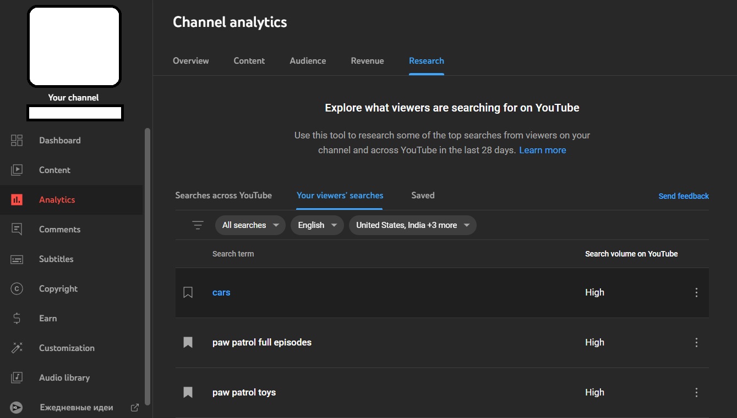737x418 pixels.
Task: Click the Send feedback link
Action: (x=684, y=196)
